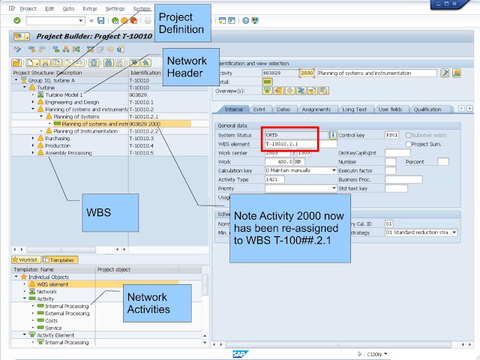
Task: Click the pencil icon beside activity description
Action: [x=445, y=73]
